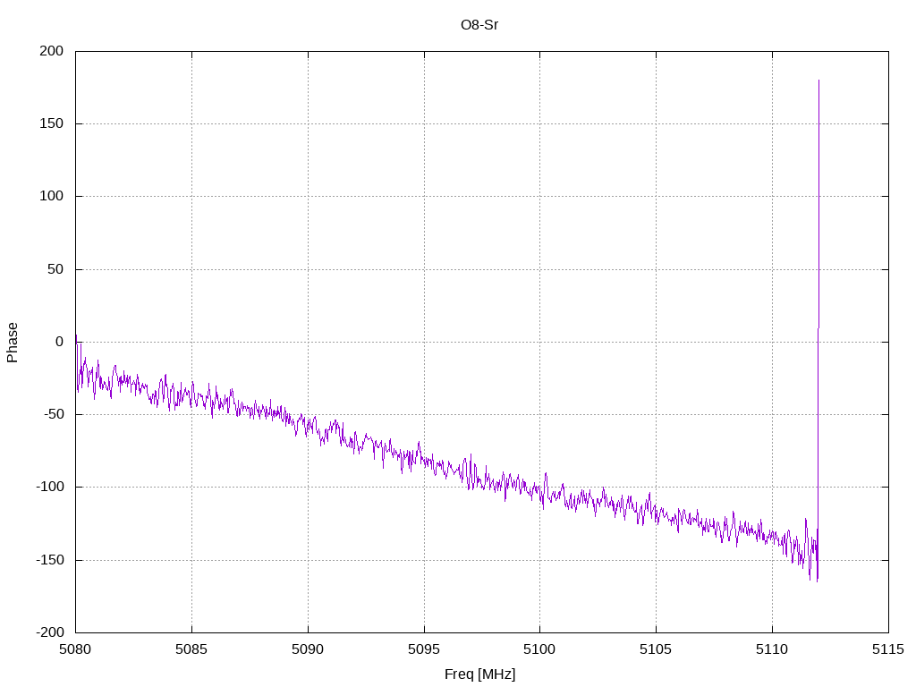Click the 5105 x-axis tick label
This screenshot has height=687, width=916.
coord(656,649)
